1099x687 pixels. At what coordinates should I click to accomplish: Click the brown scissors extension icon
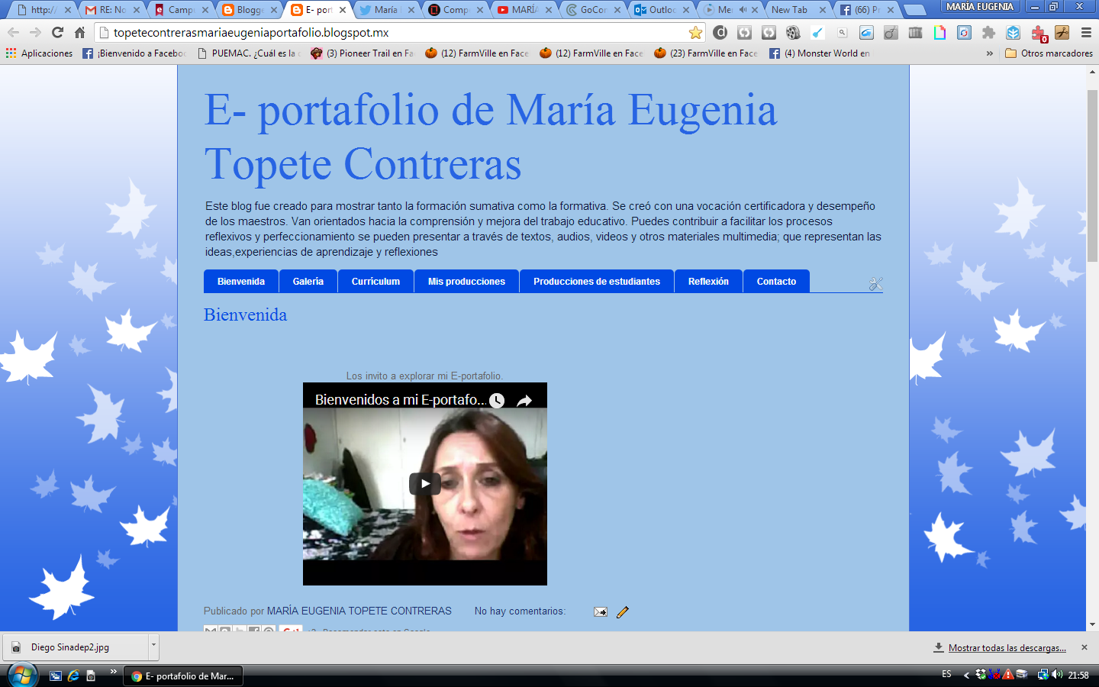[1062, 33]
